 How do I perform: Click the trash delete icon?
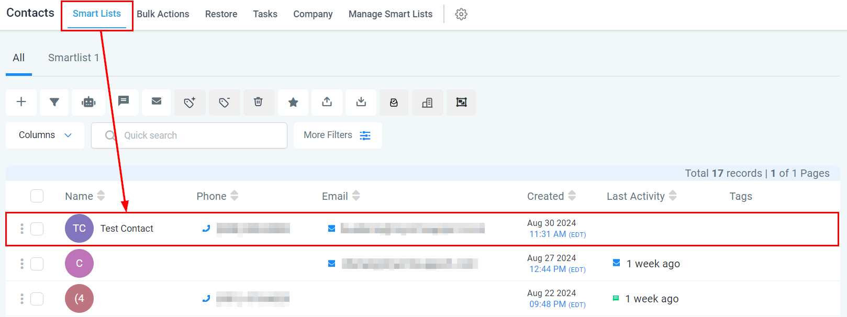pos(258,102)
